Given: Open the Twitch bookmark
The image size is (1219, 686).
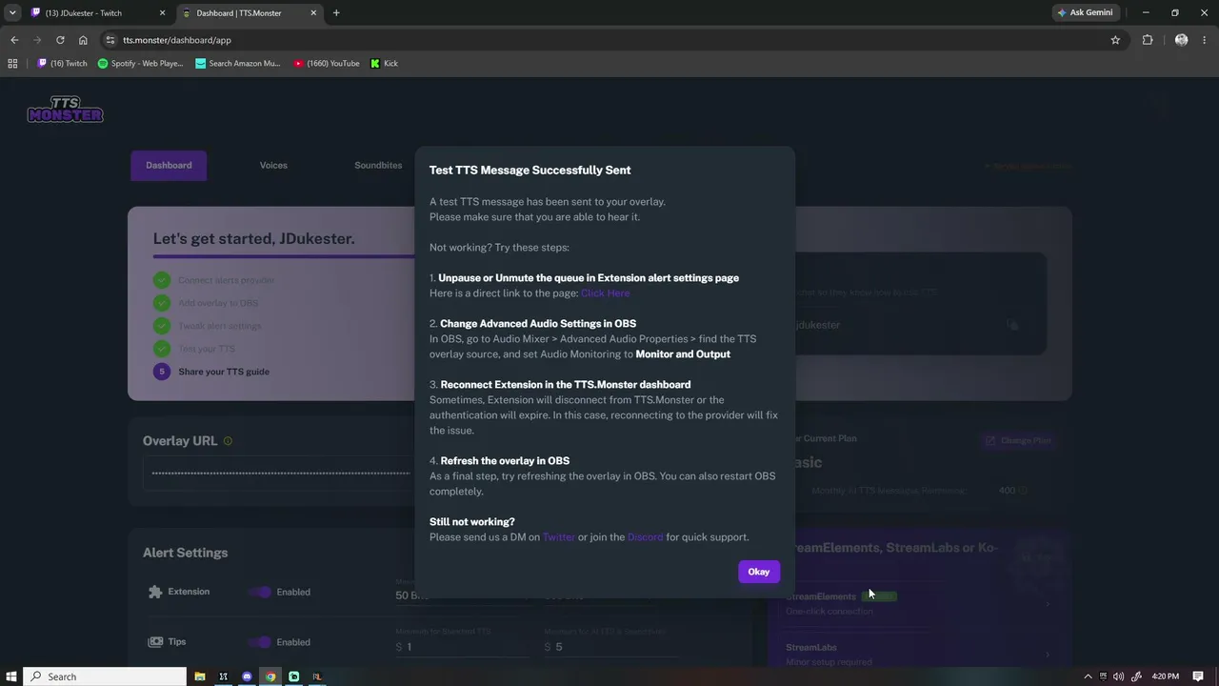Looking at the screenshot, I should [x=62, y=63].
